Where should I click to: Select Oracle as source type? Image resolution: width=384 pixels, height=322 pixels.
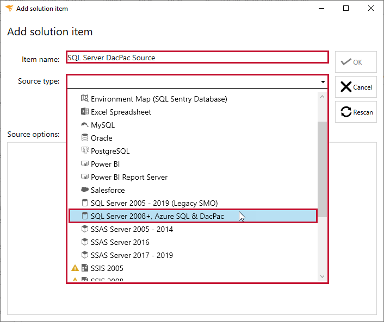[x=193, y=138]
